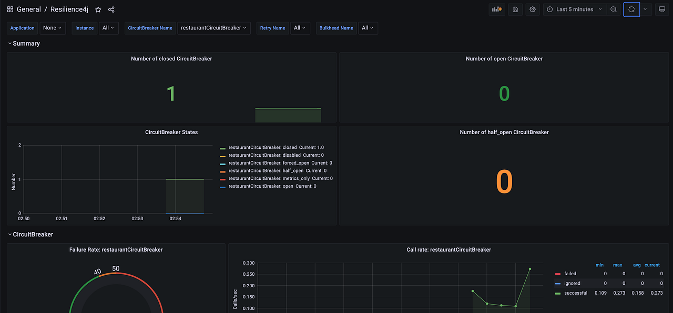Open the Retry Name All dropdown

click(x=300, y=28)
